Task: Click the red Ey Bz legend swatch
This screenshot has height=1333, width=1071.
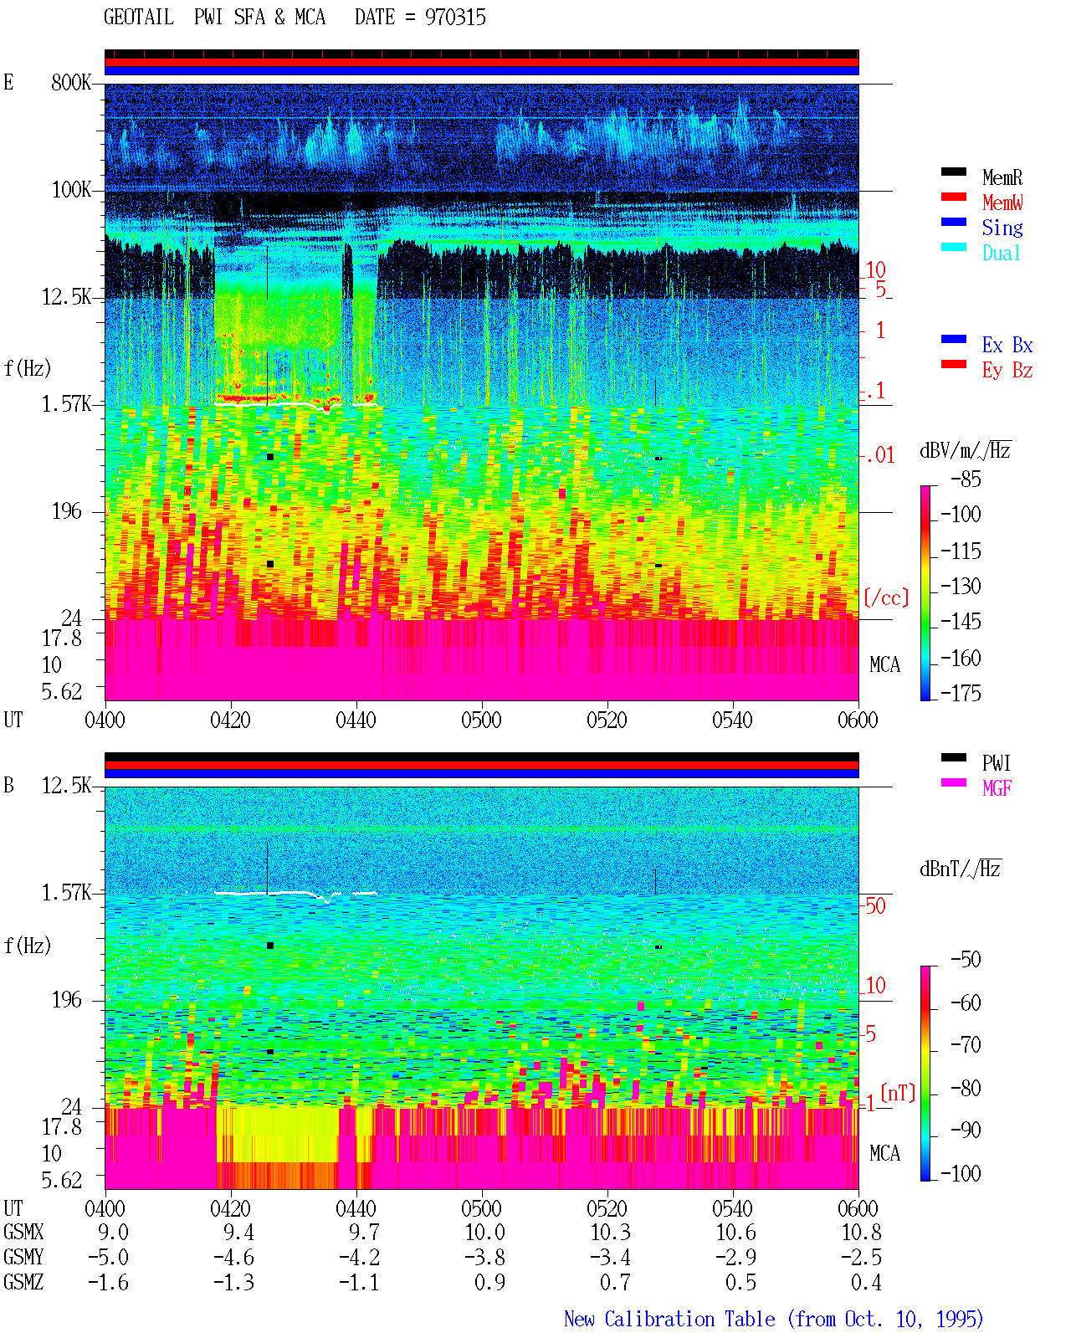Action: click(953, 364)
